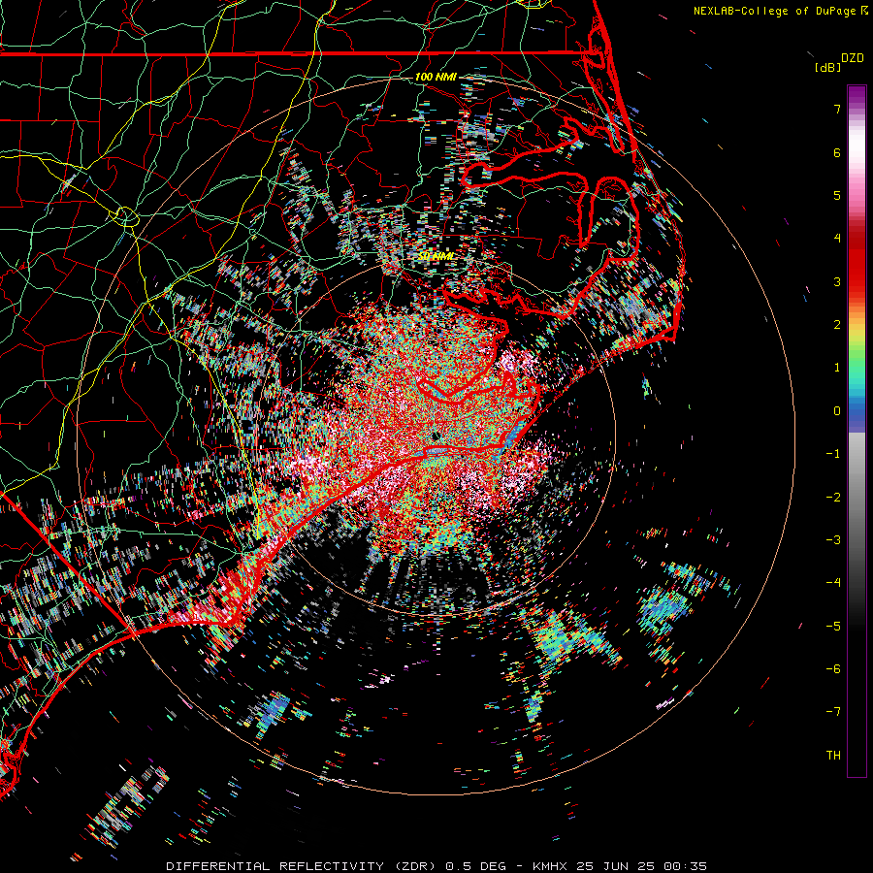Click the black radar site marker at center
873x873 pixels.
(436, 436)
